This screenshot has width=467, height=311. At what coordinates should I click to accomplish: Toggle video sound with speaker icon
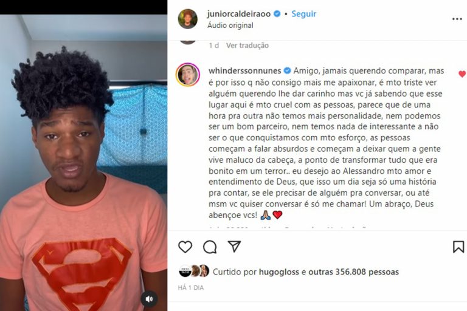149,299
